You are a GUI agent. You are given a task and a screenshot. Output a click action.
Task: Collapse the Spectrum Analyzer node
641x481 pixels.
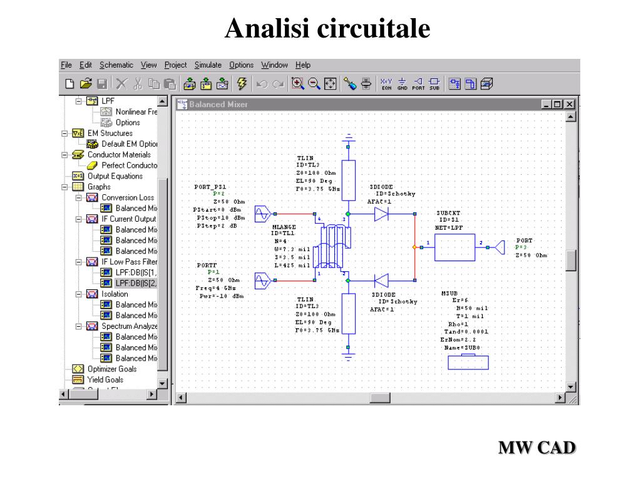pos(78,326)
